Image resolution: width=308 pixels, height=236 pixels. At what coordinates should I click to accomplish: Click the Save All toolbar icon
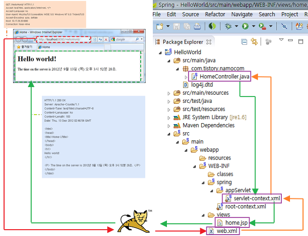pyautogui.click(x=187, y=26)
